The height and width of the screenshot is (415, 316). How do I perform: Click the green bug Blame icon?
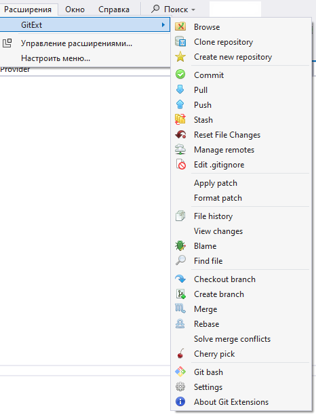[x=180, y=246]
